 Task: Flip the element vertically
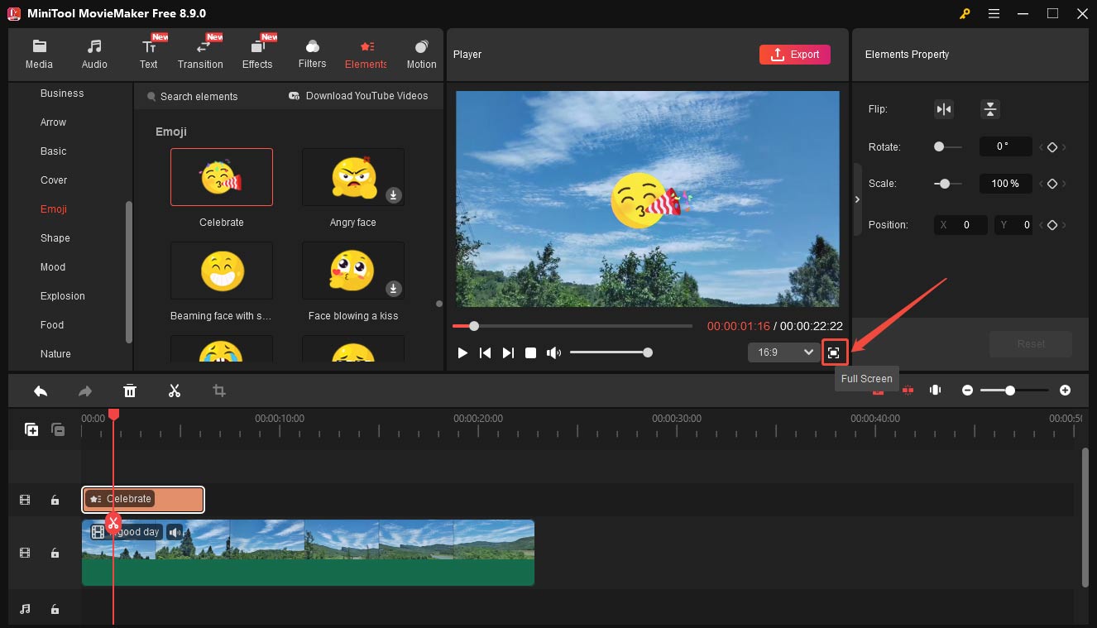click(x=990, y=109)
